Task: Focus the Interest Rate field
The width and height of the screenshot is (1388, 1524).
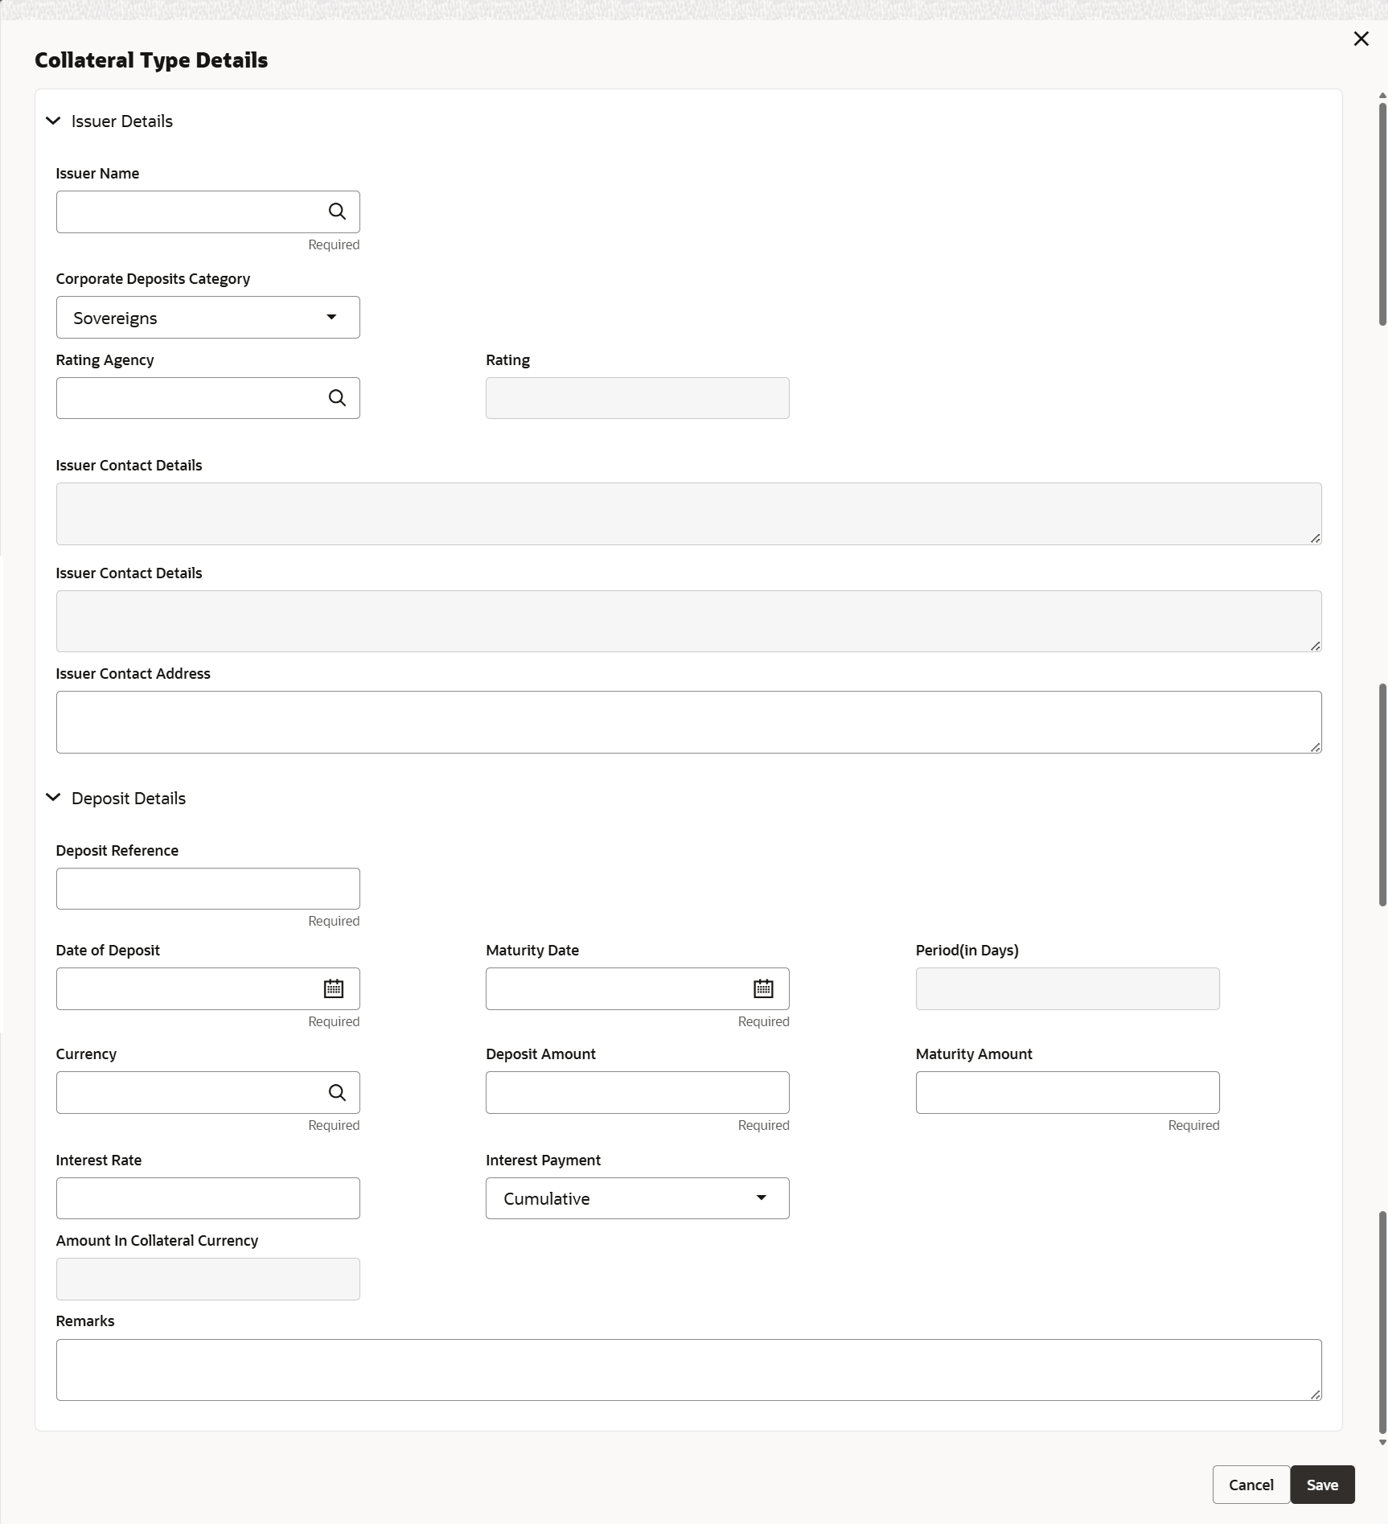Action: (208, 1198)
